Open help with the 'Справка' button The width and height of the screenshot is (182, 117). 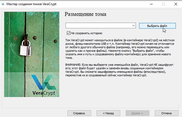[x=79, y=113]
